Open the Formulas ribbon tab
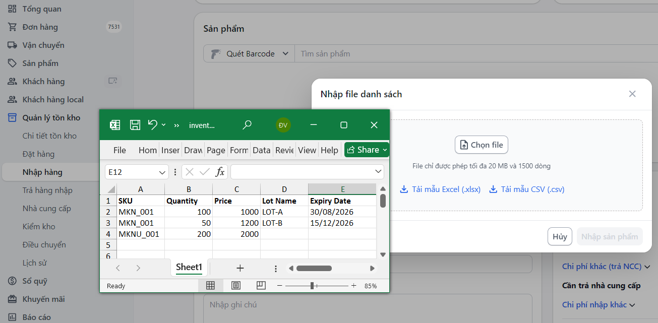Screen dimensions: 658x323 (x=239, y=150)
